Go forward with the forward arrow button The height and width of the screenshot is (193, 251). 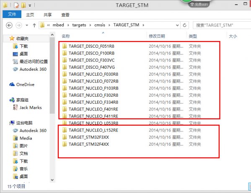(19, 25)
